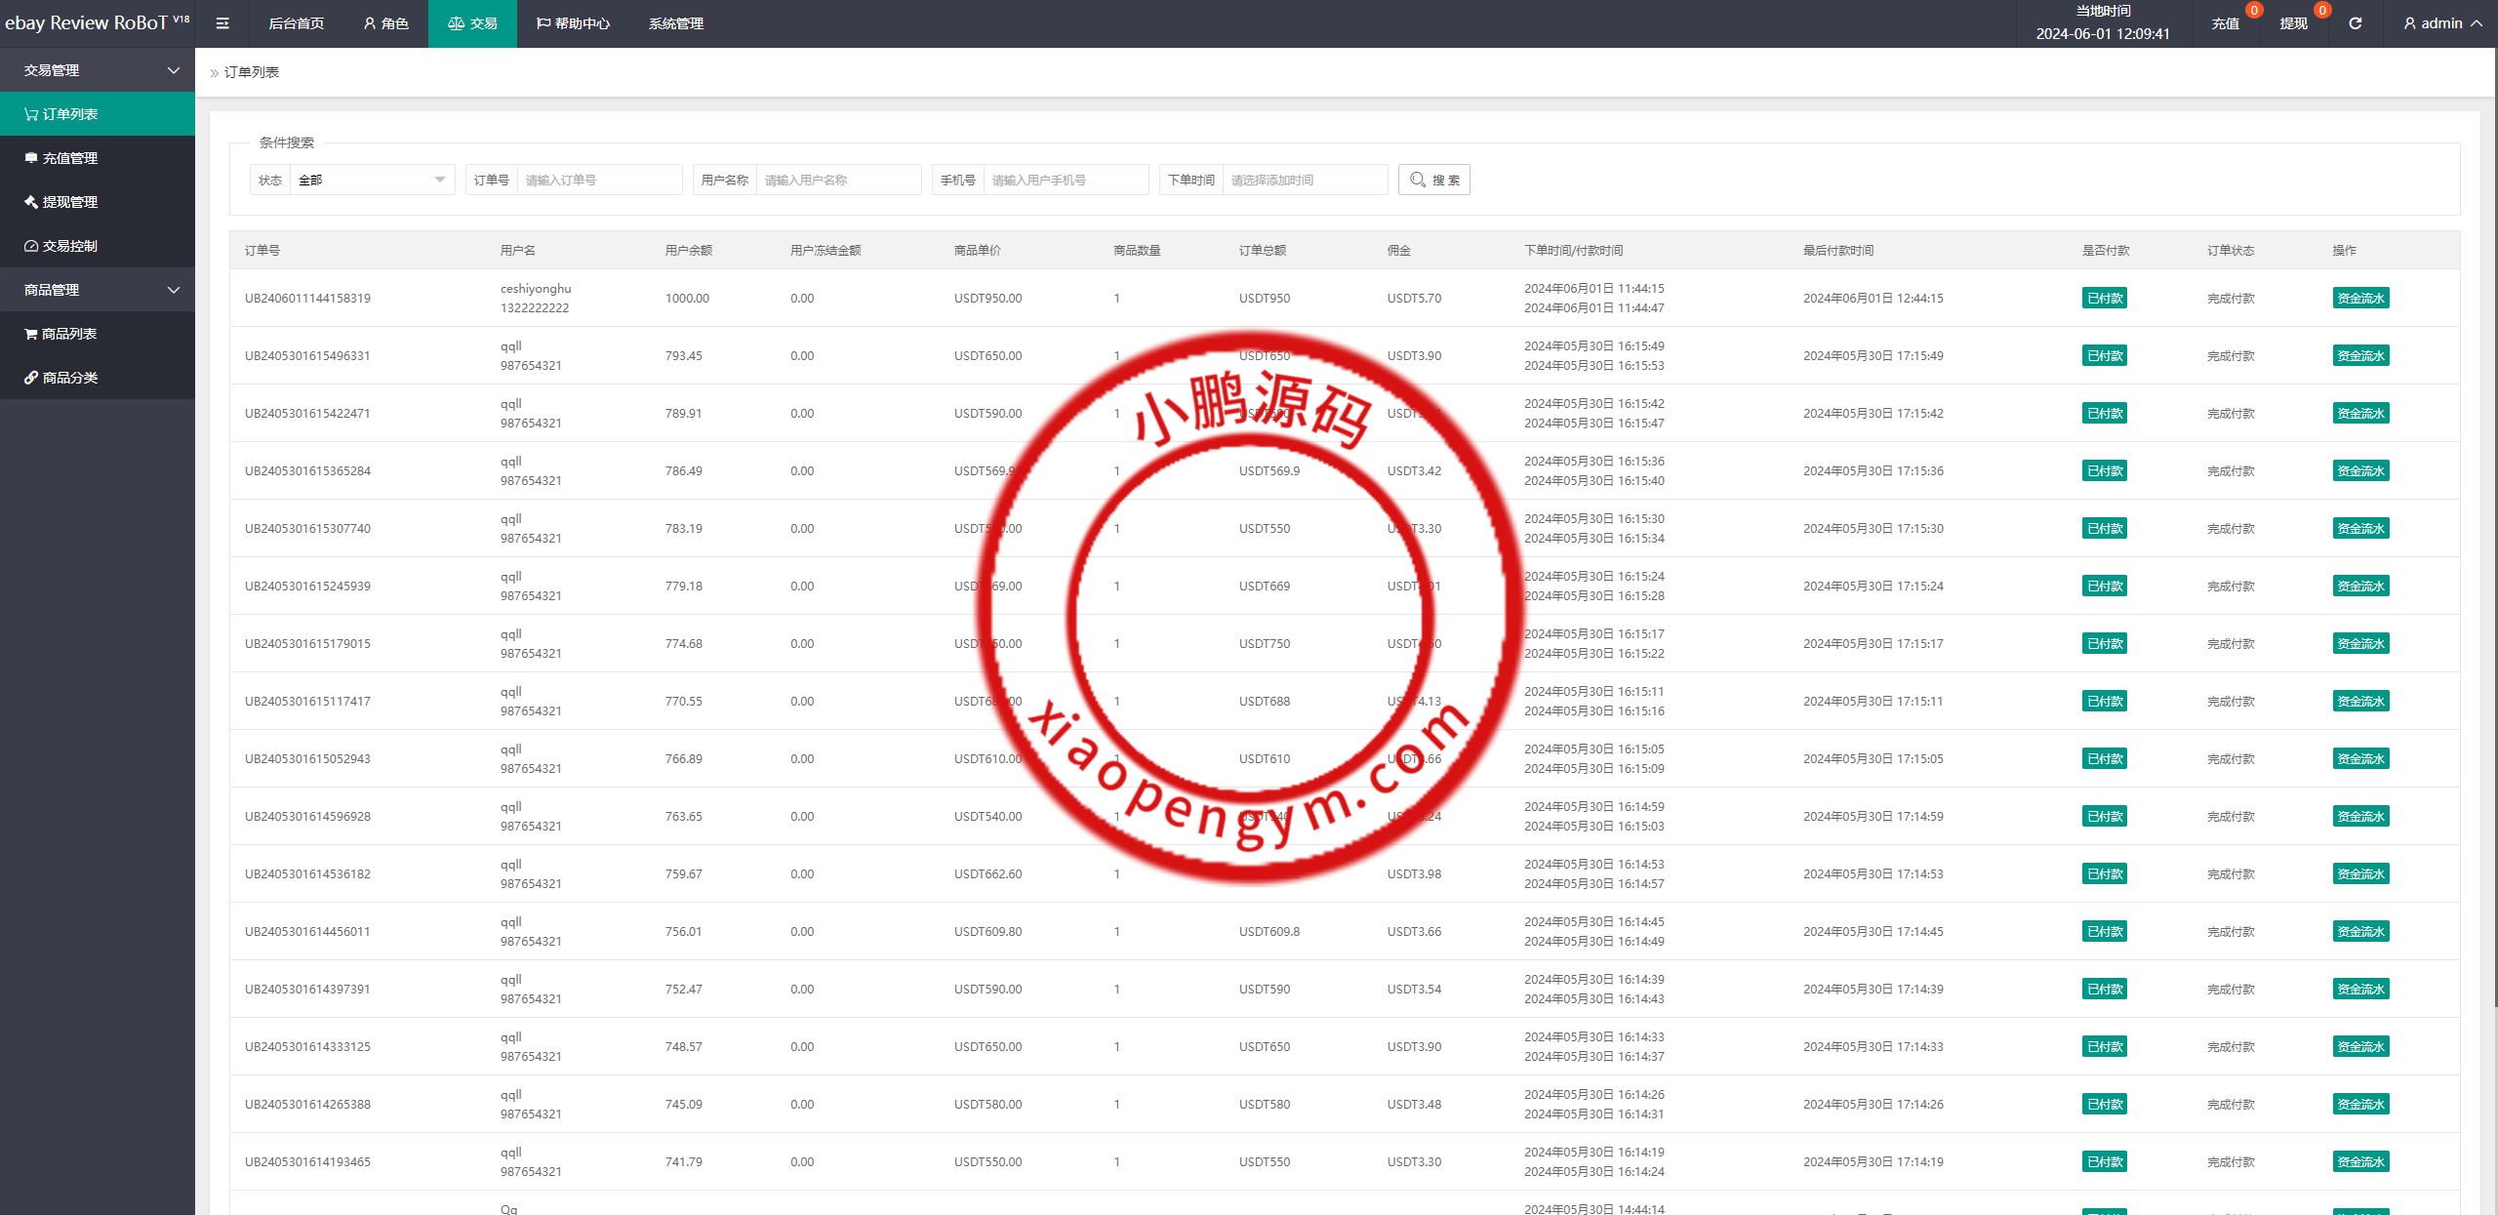Open 提现管理 hammer icon item
The height and width of the screenshot is (1215, 2498).
pos(31,202)
